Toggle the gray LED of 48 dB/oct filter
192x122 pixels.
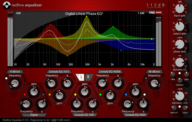(x=146, y=78)
